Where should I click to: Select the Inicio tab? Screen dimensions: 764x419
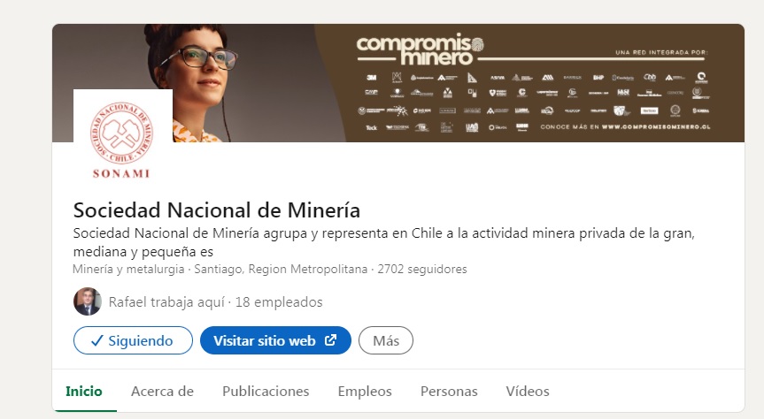pyautogui.click(x=84, y=392)
